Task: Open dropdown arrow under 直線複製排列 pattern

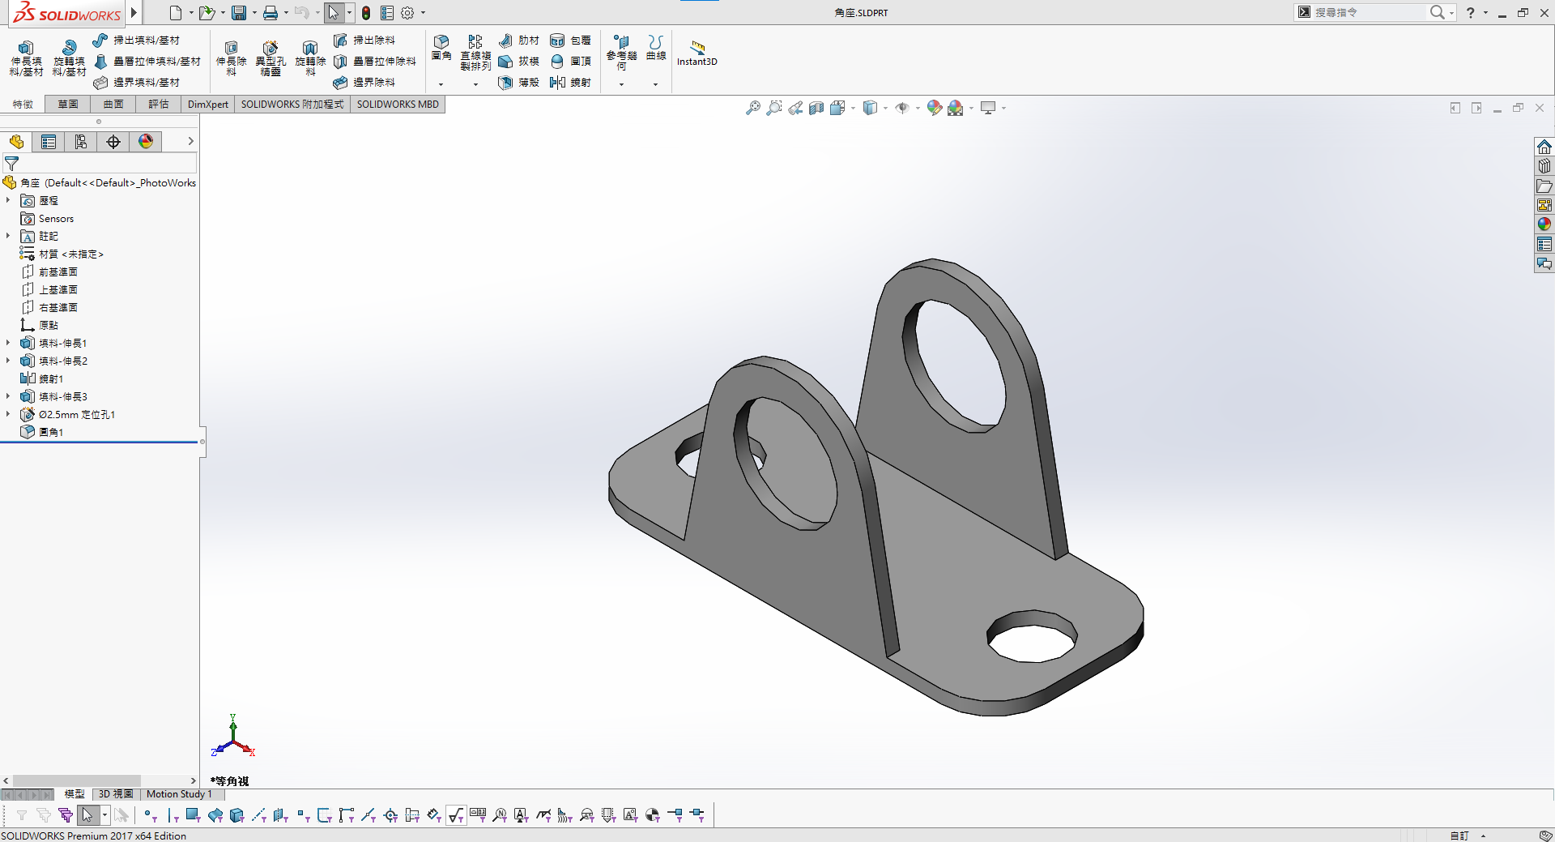Action: [x=475, y=84]
